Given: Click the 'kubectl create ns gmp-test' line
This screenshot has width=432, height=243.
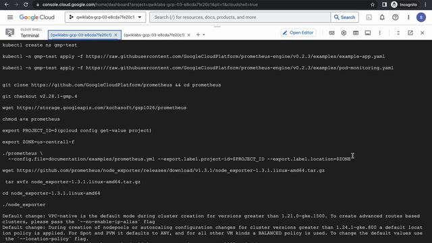Looking at the screenshot, I should tap(40, 45).
